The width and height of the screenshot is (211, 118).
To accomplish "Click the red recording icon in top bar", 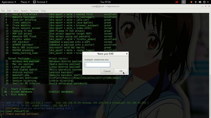I will coord(177,2).
